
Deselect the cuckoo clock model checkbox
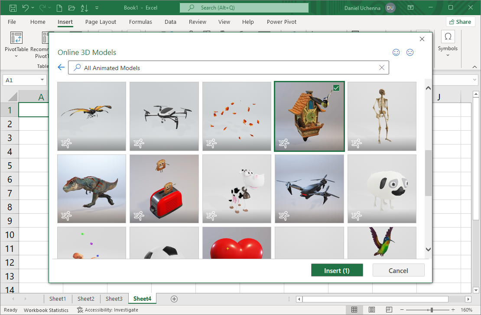pyautogui.click(x=336, y=87)
